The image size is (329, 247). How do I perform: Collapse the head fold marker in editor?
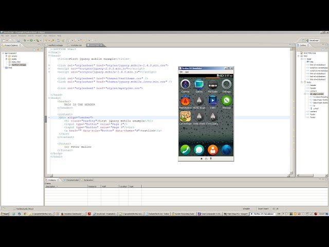[49, 56]
